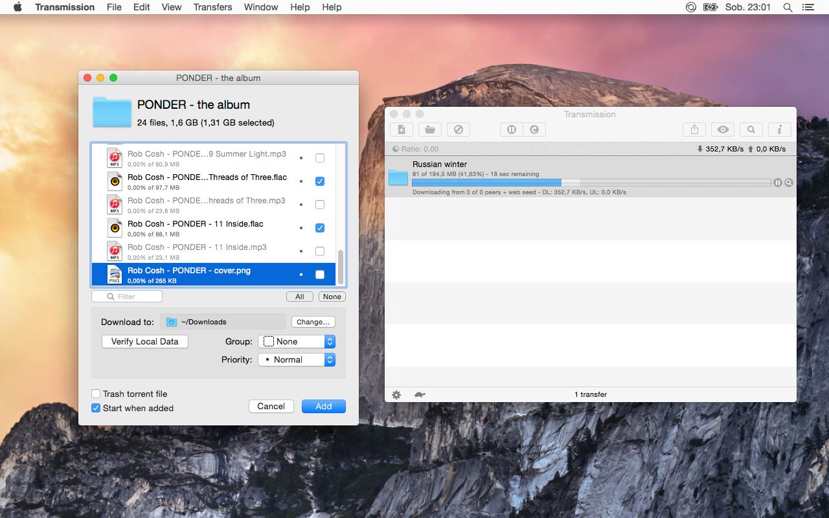This screenshot has width=829, height=518.
Task: Check the Threads of Three.mp3 checkbox
Action: [x=320, y=205]
